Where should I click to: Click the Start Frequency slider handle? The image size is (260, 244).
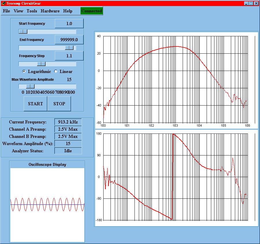23,31
